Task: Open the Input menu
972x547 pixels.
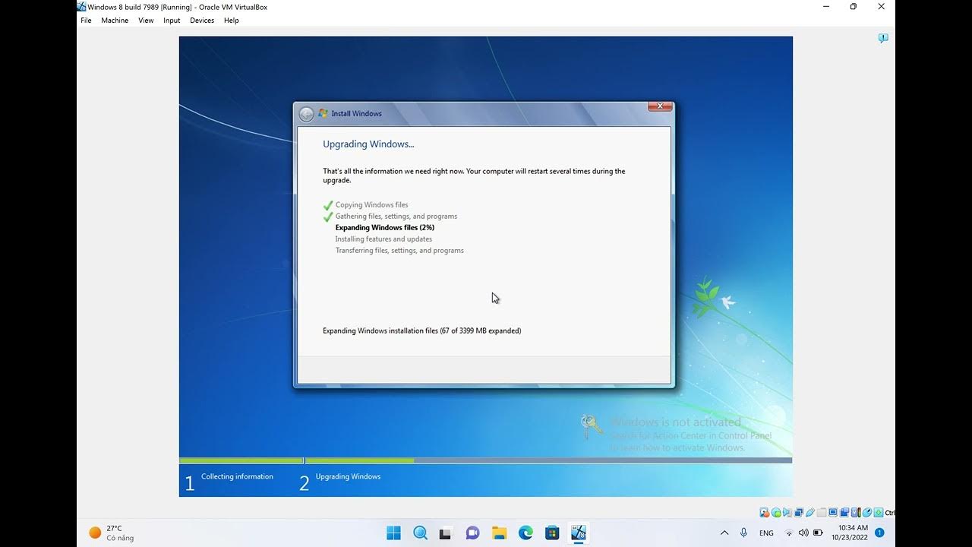Action: (x=172, y=21)
